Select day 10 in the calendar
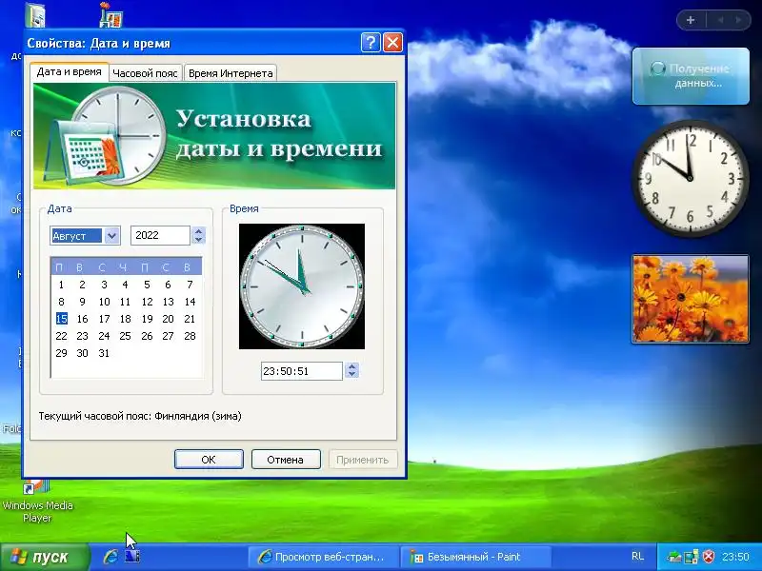 point(104,302)
